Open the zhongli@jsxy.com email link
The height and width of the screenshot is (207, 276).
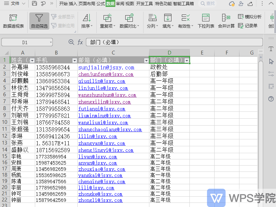100,200
